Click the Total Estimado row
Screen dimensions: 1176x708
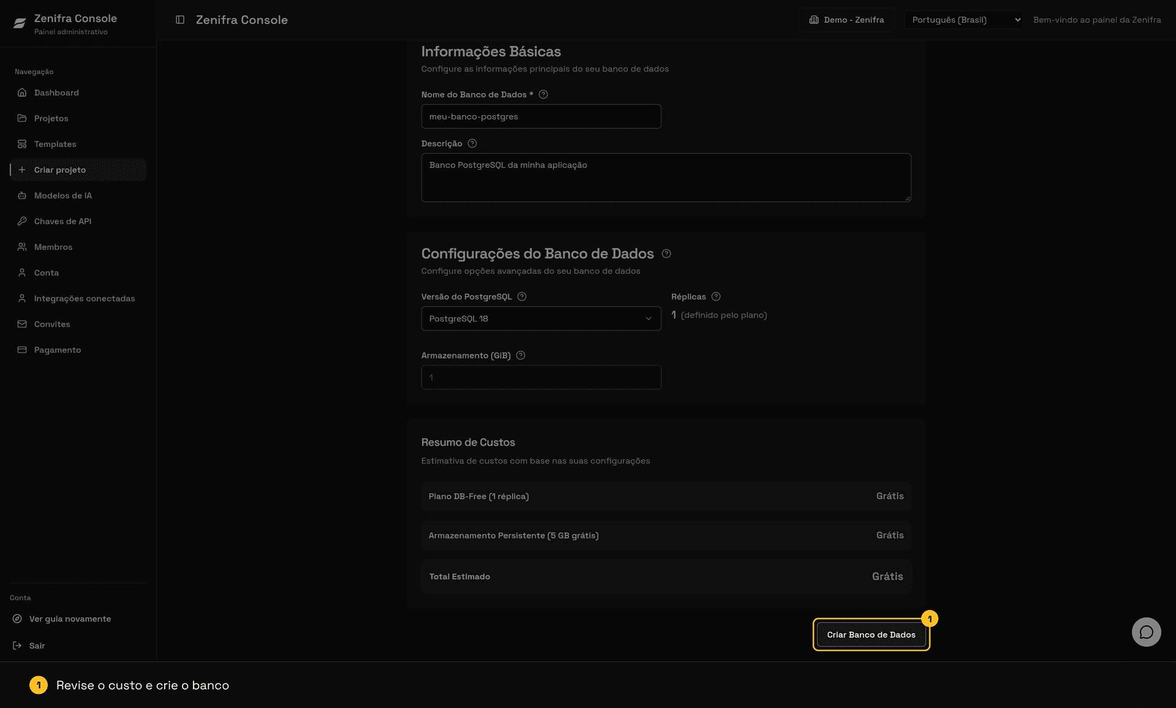[666, 576]
